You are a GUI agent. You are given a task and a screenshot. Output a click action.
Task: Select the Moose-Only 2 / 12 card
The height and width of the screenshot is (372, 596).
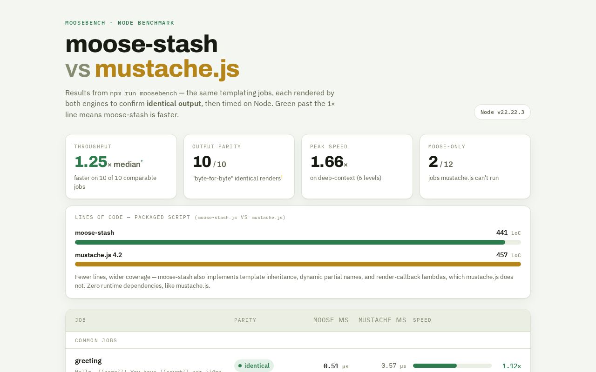tap(475, 166)
